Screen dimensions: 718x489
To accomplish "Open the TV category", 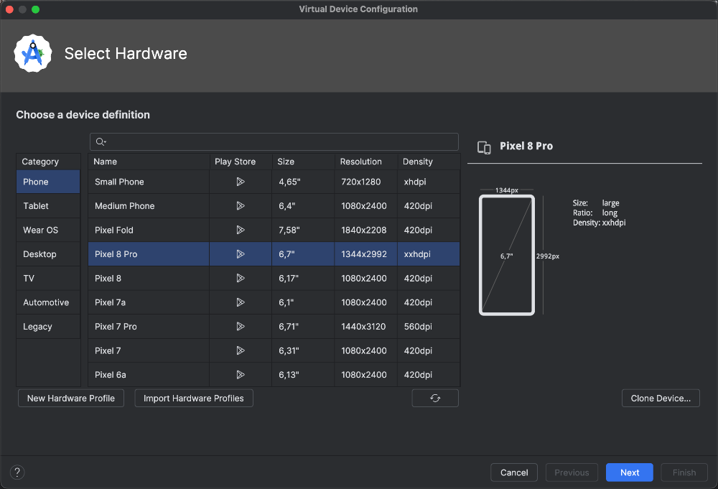I will click(48, 279).
